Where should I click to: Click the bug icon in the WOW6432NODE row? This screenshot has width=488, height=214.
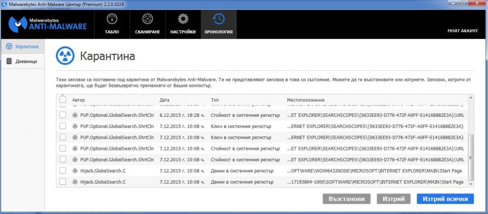(x=75, y=171)
